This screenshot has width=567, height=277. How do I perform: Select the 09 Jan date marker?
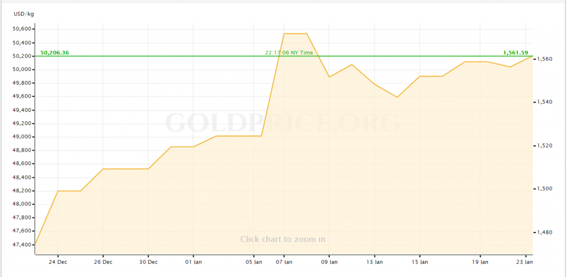[329, 261]
